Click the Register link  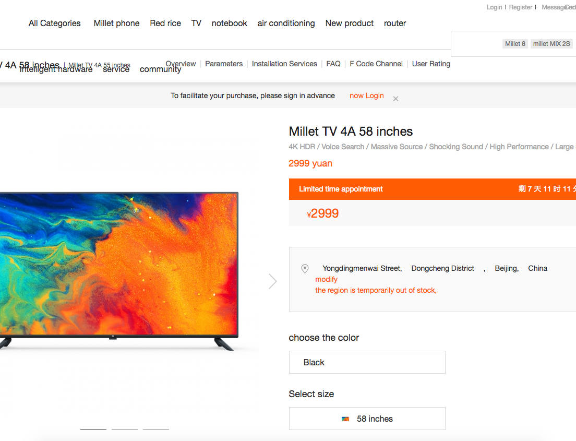pos(520,7)
